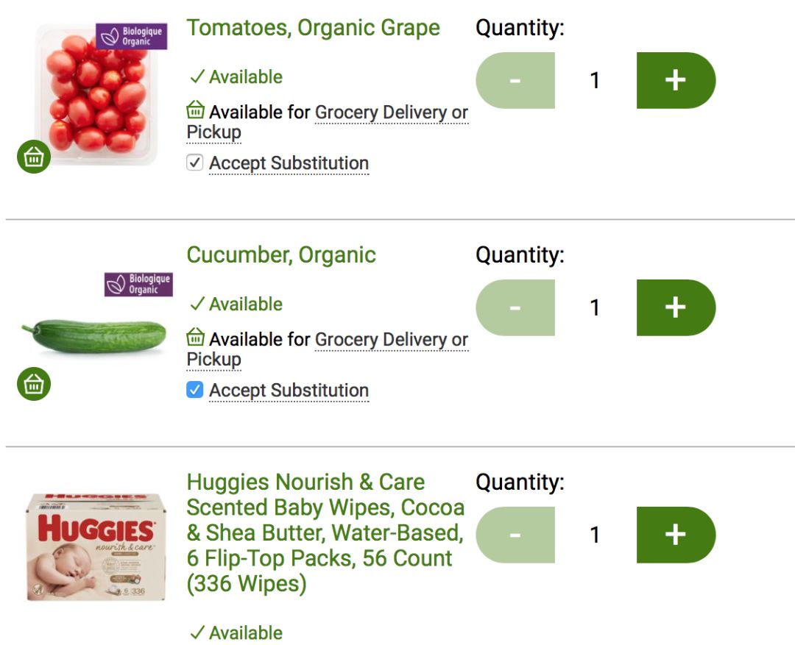Click basket icon beside cucumber delivery availability
This screenshot has width=795, height=645.
click(x=195, y=337)
